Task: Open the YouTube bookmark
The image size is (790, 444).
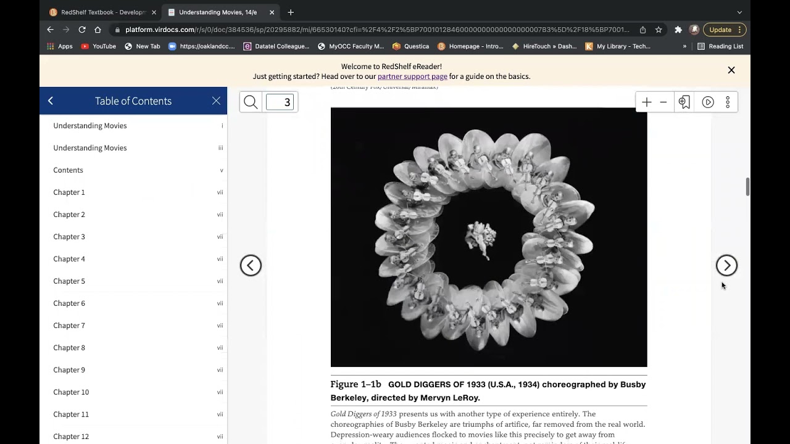Action: tap(99, 46)
